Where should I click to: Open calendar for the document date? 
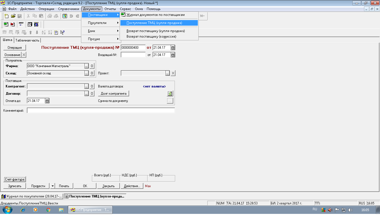(x=173, y=48)
